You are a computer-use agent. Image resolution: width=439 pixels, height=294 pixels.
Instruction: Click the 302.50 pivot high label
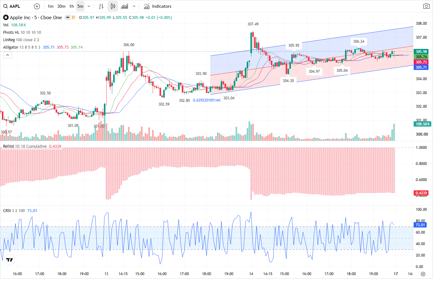[45, 93]
